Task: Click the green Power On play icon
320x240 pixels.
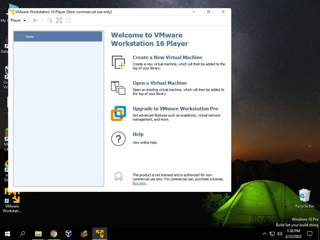Action: coord(35,20)
